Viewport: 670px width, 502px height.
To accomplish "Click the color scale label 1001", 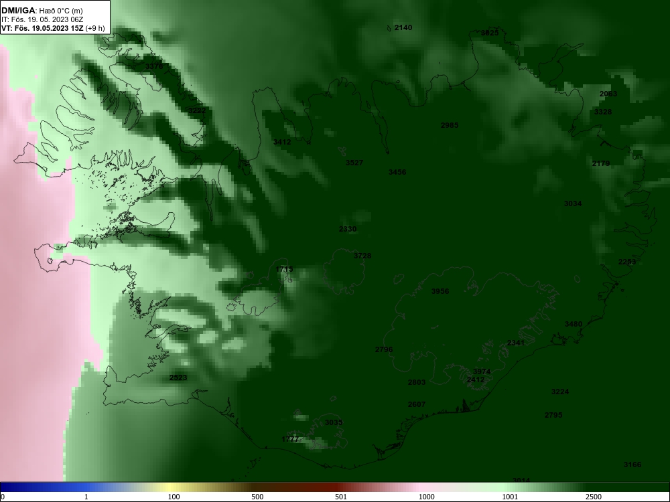I will coord(510,497).
